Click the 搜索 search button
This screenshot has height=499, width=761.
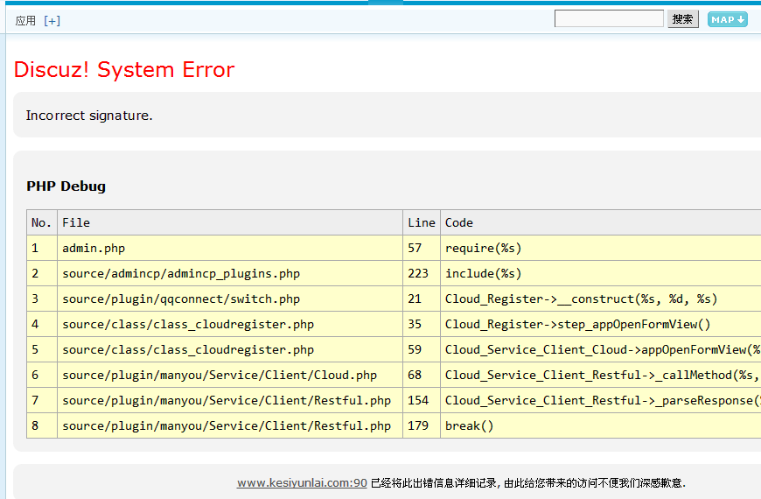(x=683, y=19)
